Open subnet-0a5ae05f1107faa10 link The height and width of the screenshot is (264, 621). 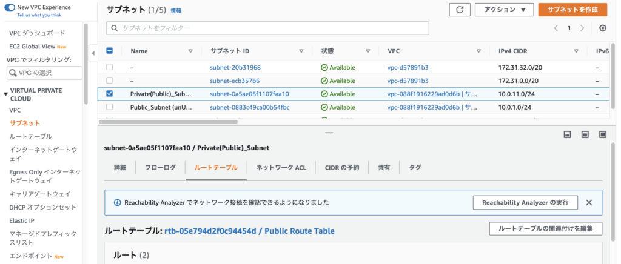[x=249, y=94]
